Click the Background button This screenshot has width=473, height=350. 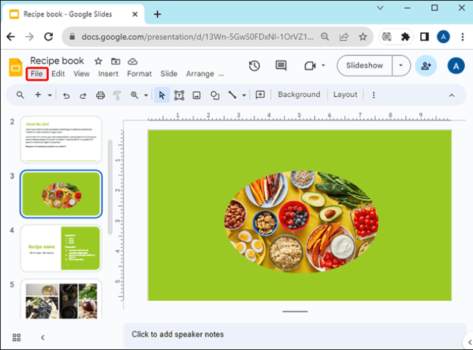(299, 95)
